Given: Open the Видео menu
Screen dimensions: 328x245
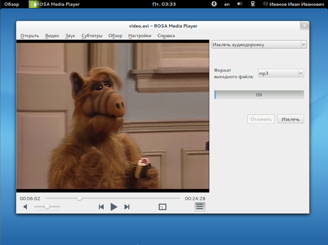Looking at the screenshot, I should [52, 36].
